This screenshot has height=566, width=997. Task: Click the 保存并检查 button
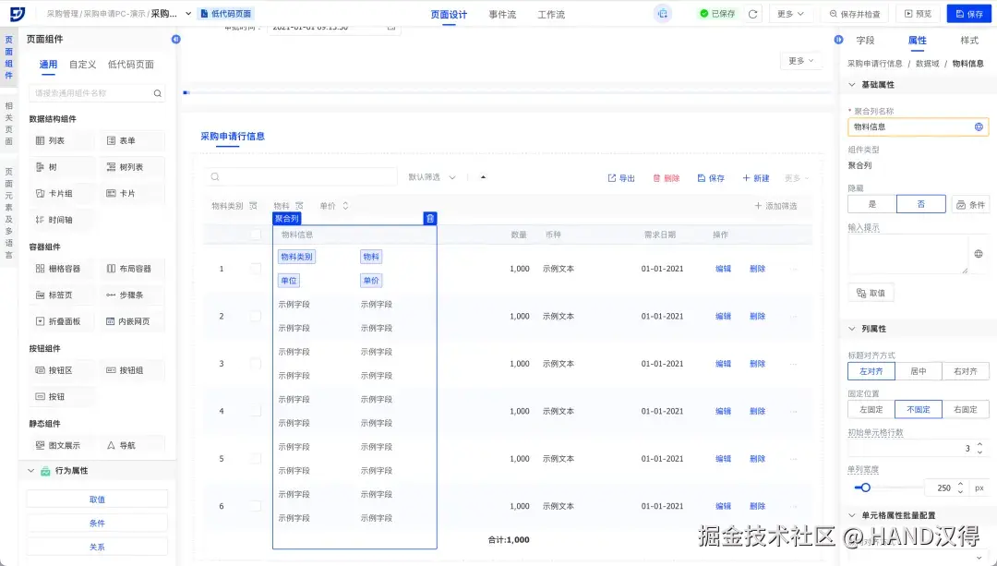pos(856,14)
